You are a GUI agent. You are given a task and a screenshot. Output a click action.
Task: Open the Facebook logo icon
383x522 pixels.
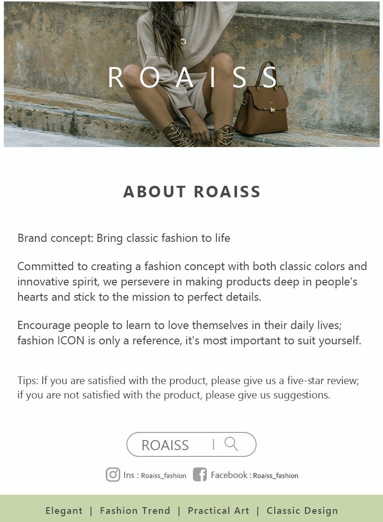(x=200, y=475)
